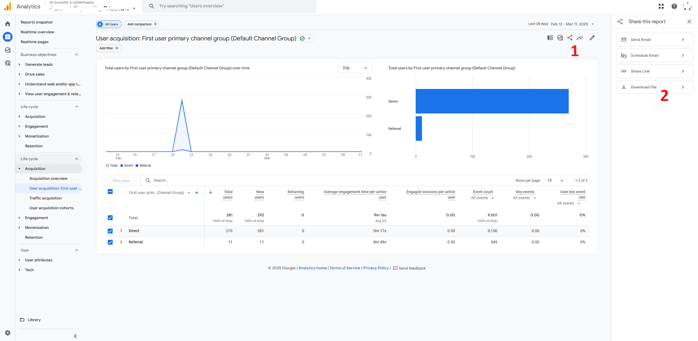The image size is (698, 341).
Task: Open the Home icon in left rail
Action: point(8,24)
